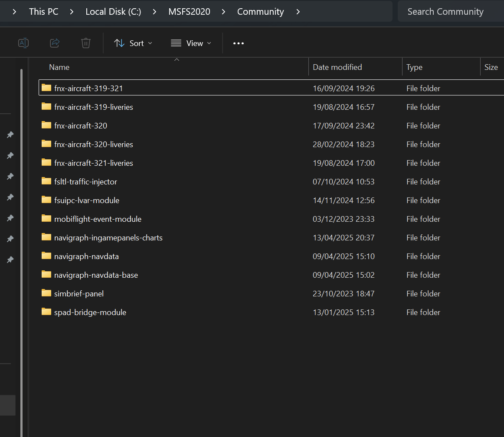The width and height of the screenshot is (504, 437).
Task: Click the fsltl-traffic-injector folder name
Action: click(x=85, y=182)
